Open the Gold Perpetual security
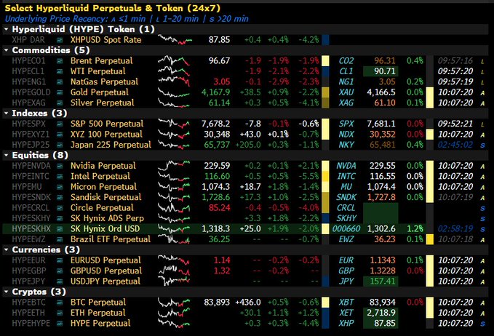The image size is (494, 336). (x=100, y=92)
